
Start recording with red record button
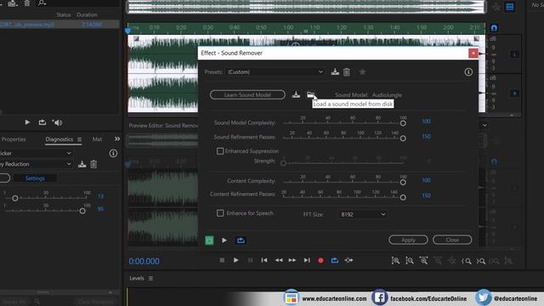point(320,260)
